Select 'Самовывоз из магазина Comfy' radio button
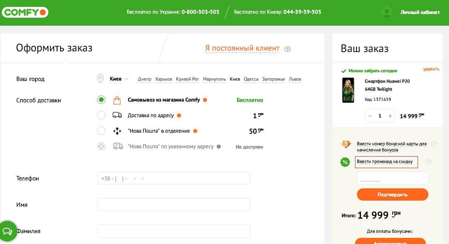The width and height of the screenshot is (449, 244). click(x=101, y=100)
